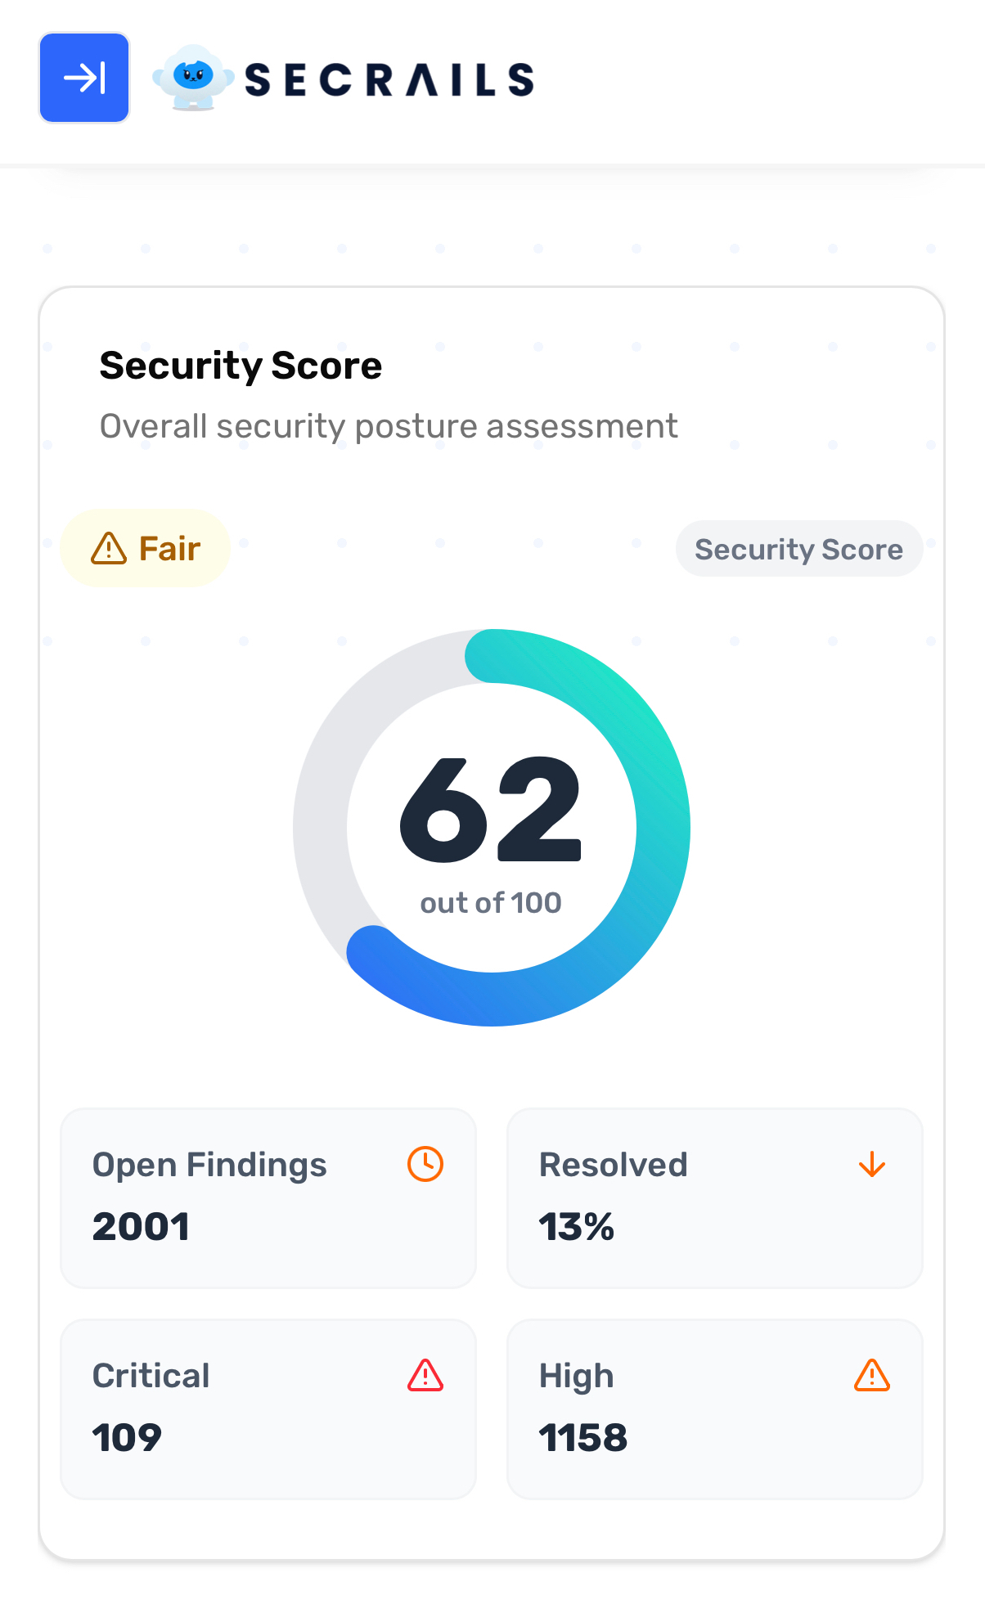Click the warning triangle in the Fair badge
Image resolution: width=985 pixels, height=1613 pixels.
click(109, 549)
